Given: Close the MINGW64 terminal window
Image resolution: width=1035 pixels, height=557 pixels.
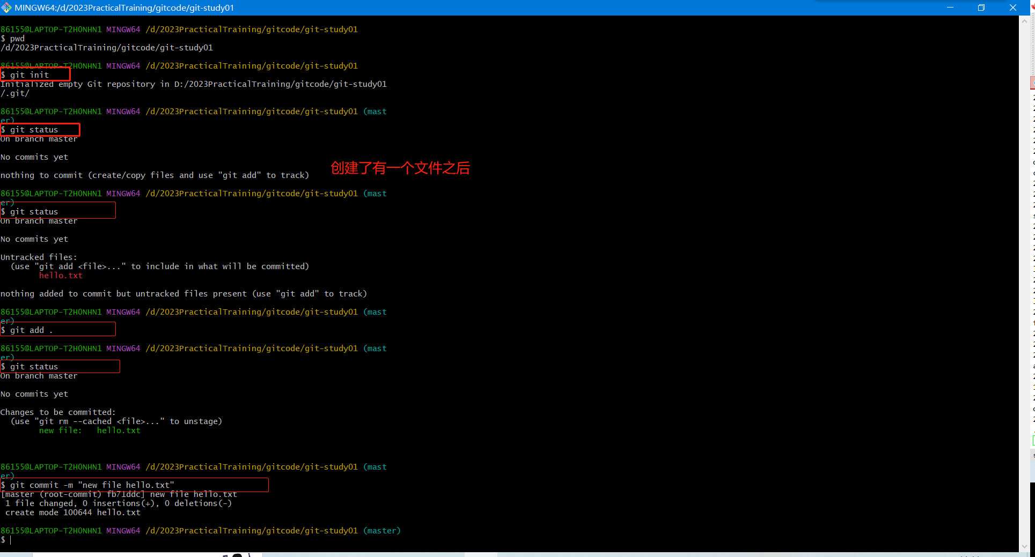Looking at the screenshot, I should point(1012,8).
